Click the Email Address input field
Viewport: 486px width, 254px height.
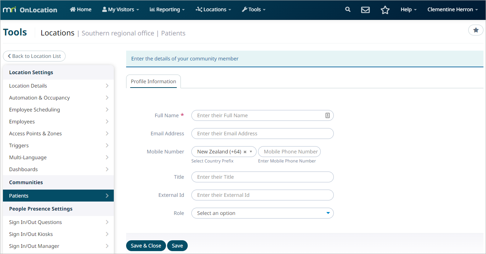coord(262,134)
